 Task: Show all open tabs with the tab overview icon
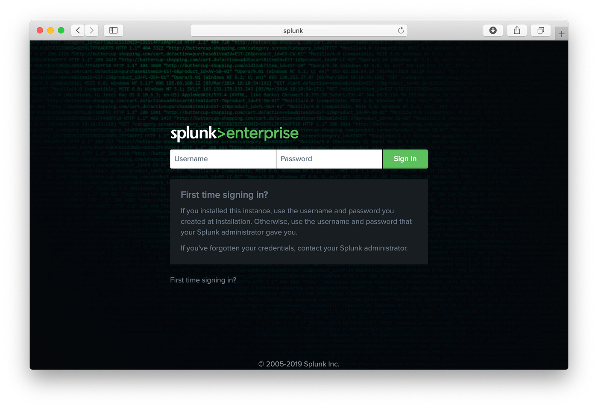pos(540,30)
